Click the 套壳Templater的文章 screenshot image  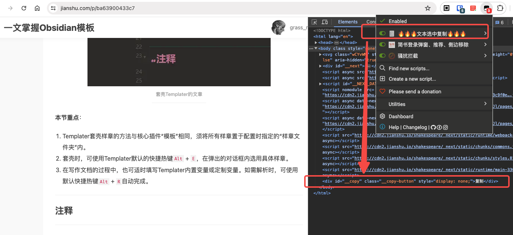point(179,62)
